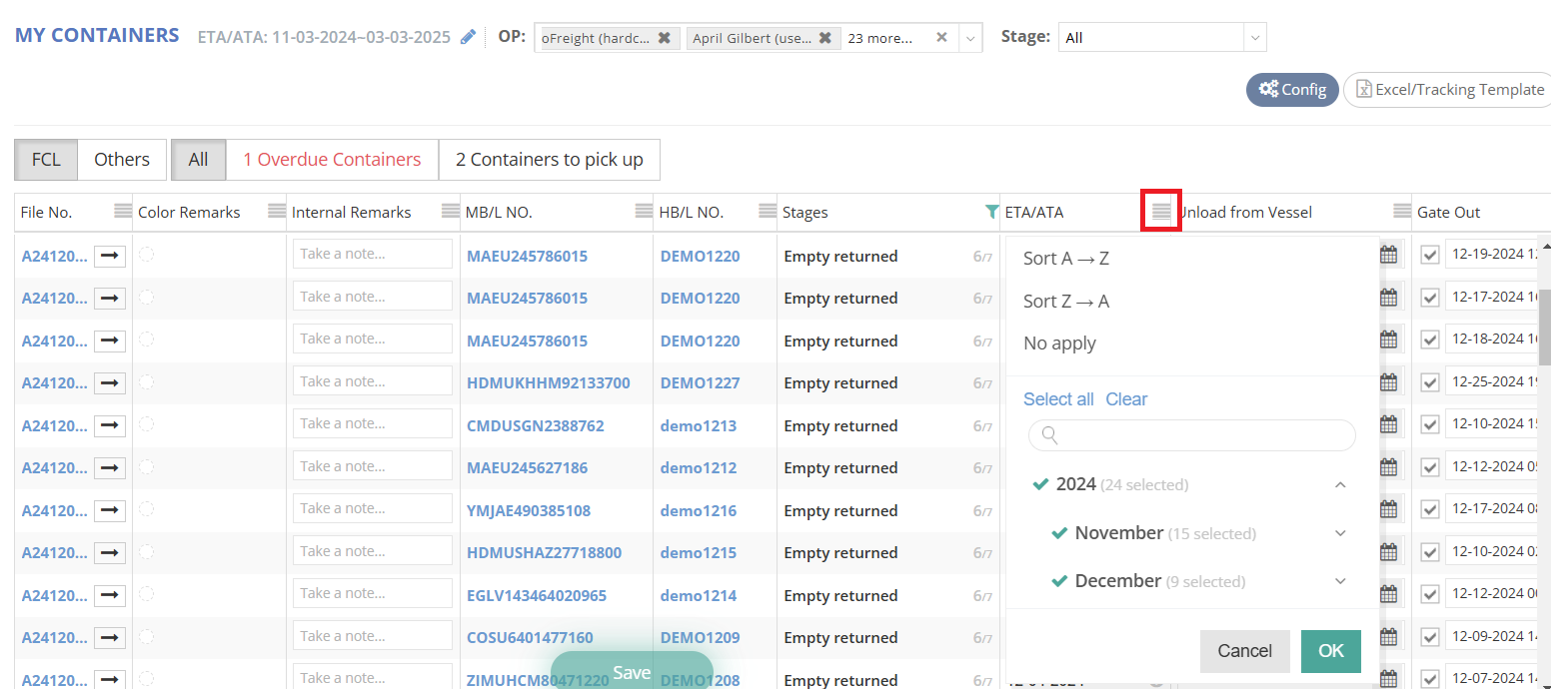This screenshot has width=1551, height=689.
Task: Remove the April Gilbert operator tag
Action: click(x=824, y=38)
